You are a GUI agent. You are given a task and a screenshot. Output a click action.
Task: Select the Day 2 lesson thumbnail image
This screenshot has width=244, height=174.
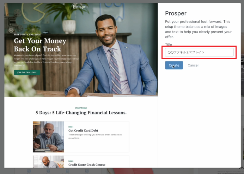(x=48, y=162)
